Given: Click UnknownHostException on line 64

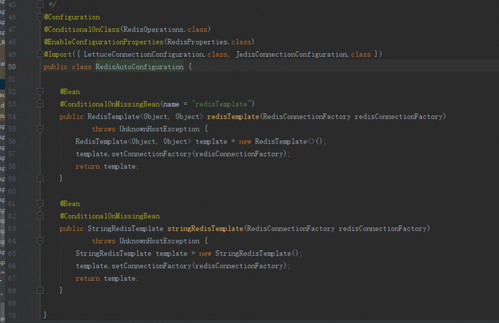Looking at the screenshot, I should point(160,241).
